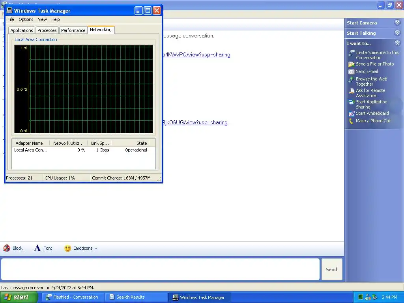Click Commit Charge: 163M / 4957M status text

(122, 178)
